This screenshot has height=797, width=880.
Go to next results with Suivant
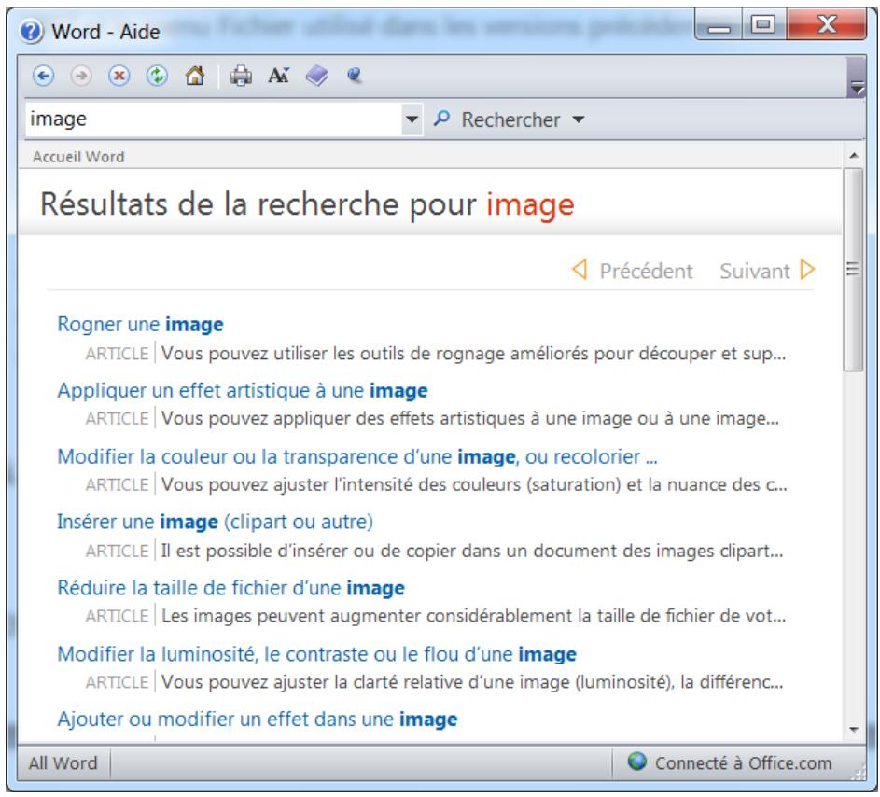point(767,271)
